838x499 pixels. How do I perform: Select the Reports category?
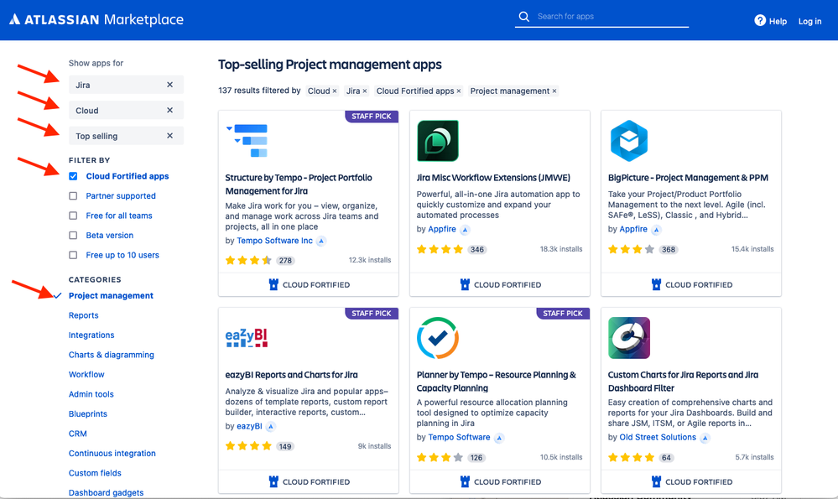(x=84, y=315)
